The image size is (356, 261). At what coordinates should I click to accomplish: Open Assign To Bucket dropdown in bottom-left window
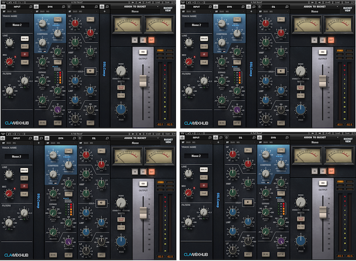pos(136,138)
